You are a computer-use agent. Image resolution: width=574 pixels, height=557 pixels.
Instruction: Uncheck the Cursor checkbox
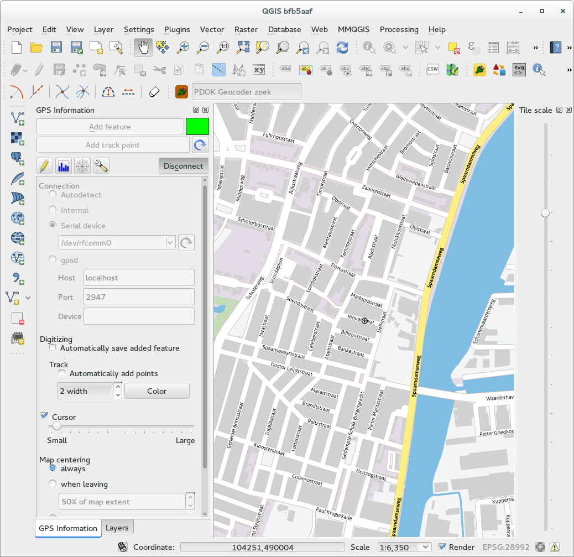pyautogui.click(x=44, y=415)
